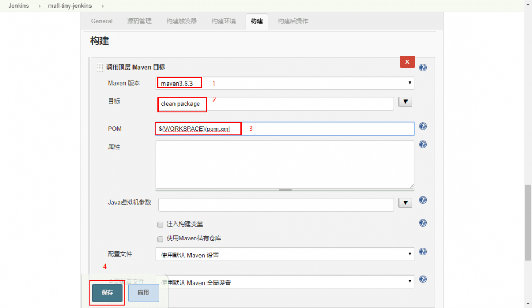Open the 配置文件 dropdown
Screen dimensions: 532x308
coord(409,254)
